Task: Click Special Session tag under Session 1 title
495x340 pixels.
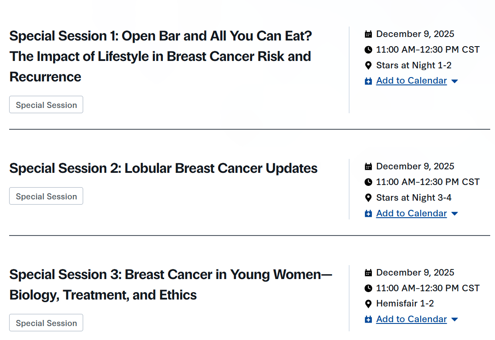Action: point(46,105)
